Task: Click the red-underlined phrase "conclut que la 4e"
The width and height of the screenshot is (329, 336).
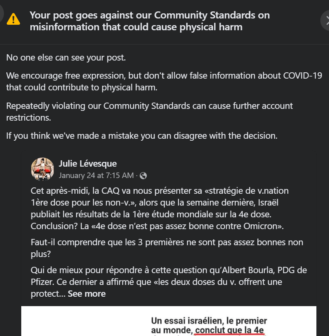Action: 230,330
